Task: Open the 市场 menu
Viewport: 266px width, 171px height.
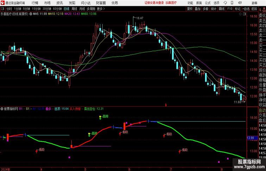Action: (x=47, y=3)
